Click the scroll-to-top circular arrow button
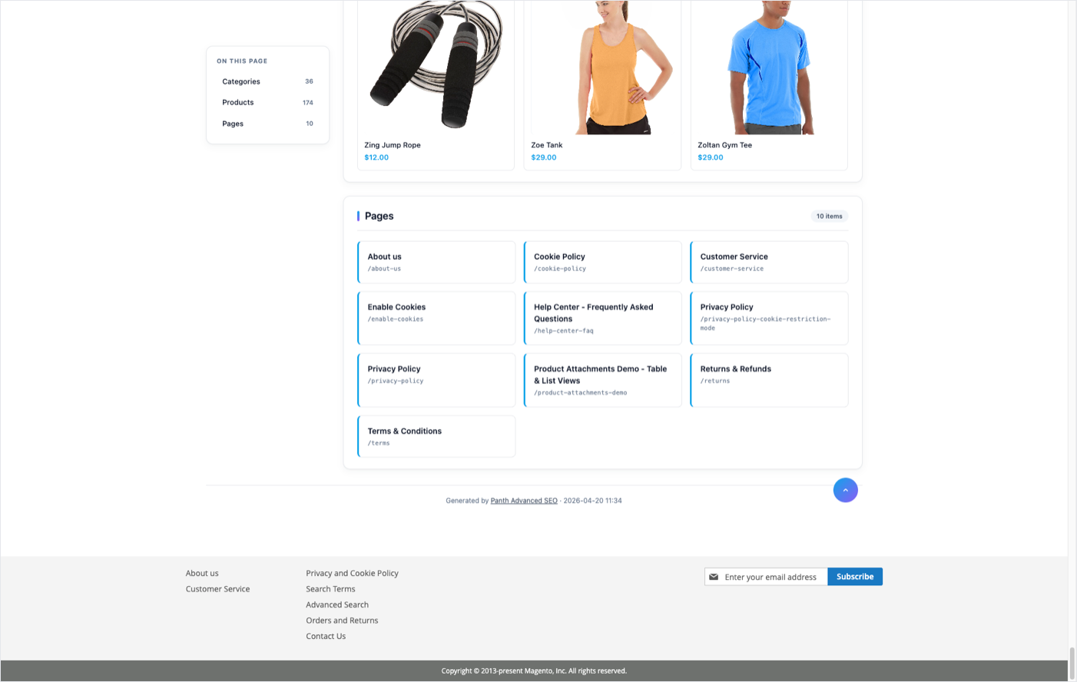This screenshot has height=682, width=1077. point(845,489)
